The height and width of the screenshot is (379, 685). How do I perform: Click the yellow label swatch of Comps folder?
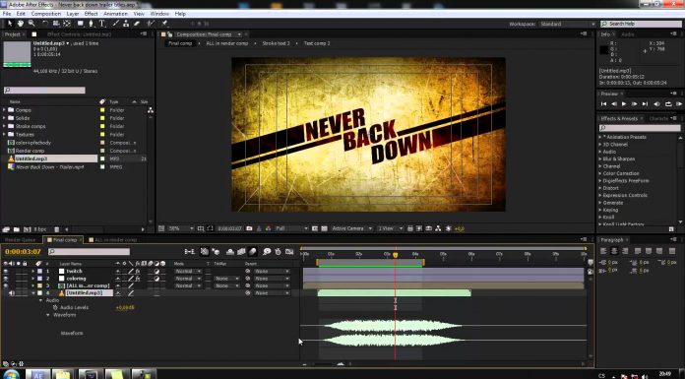pyautogui.click(x=102, y=110)
